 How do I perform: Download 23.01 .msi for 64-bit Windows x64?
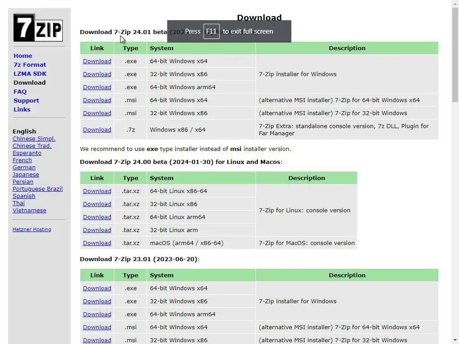pyautogui.click(x=97, y=327)
